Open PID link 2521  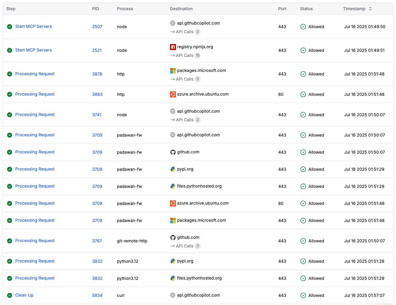click(97, 50)
